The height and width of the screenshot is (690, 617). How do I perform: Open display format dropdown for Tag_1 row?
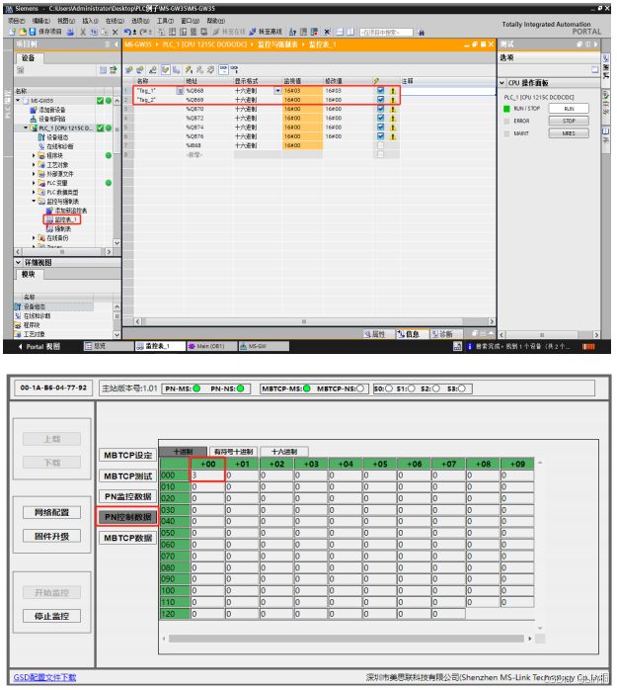(x=277, y=91)
